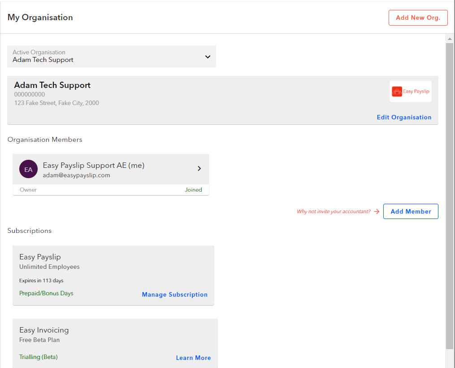This screenshot has height=368, width=455.
Task: Click the scrollbar up arrow
Action: point(450,39)
